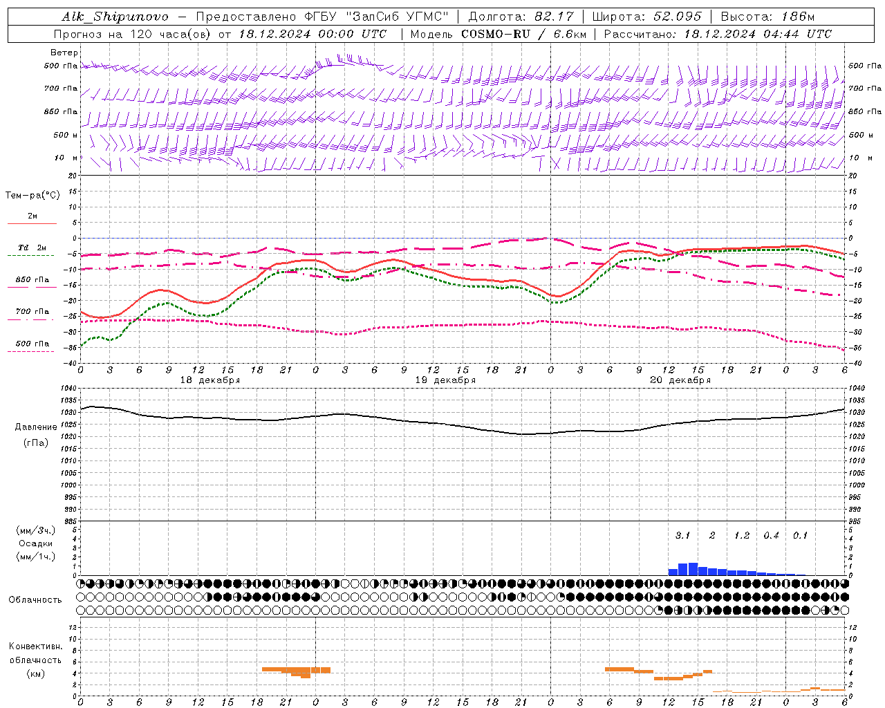The image size is (885, 708).
Task: Select the Td 2м legend entry
Action: click(x=32, y=248)
